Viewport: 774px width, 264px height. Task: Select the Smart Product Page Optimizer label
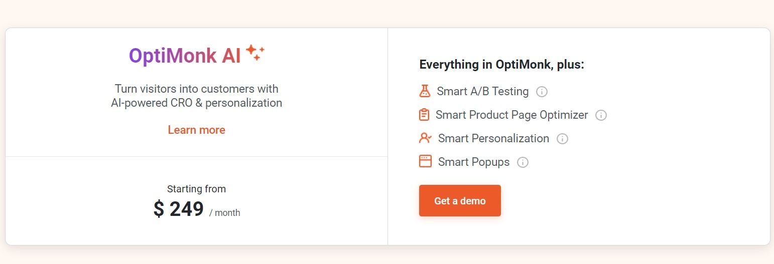click(511, 115)
